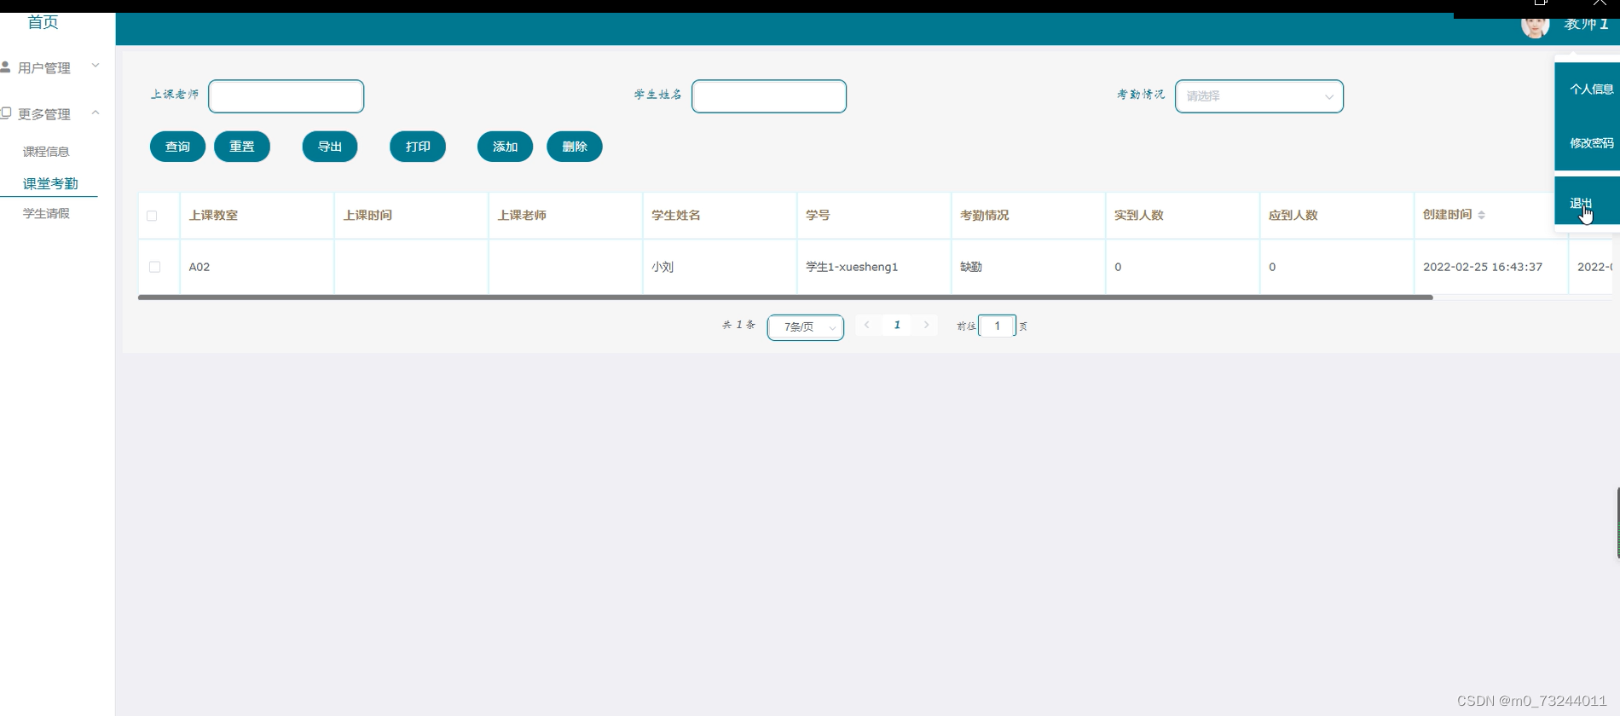Click the 导出 button
Image resolution: width=1620 pixels, height=716 pixels.
click(x=330, y=147)
